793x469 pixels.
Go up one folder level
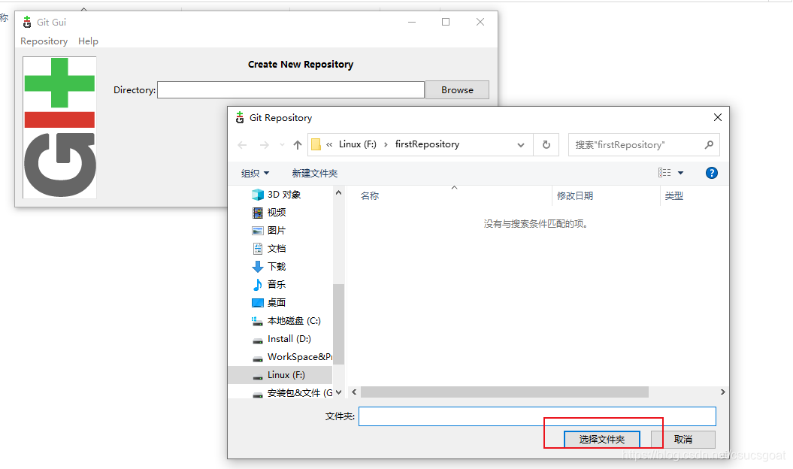click(x=298, y=145)
